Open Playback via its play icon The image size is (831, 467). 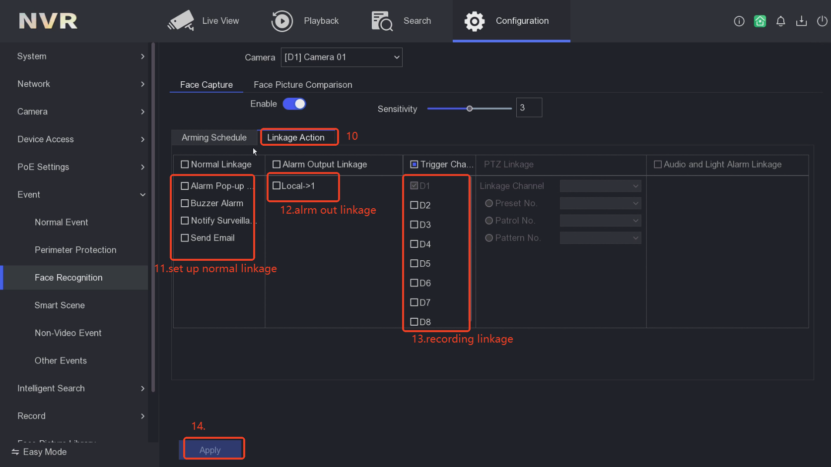(282, 21)
